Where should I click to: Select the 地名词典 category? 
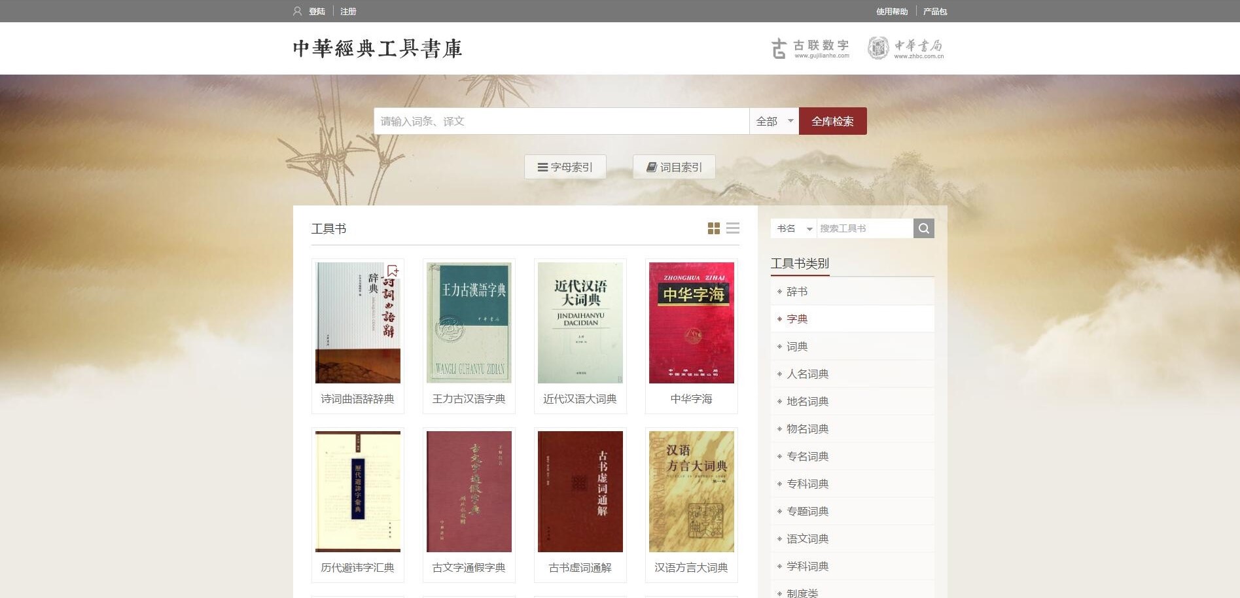853,401
